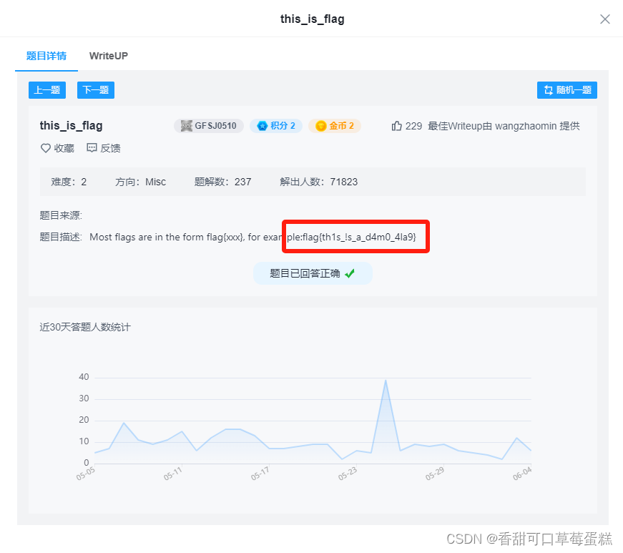This screenshot has width=623, height=553.
Task: Click the red-boxed flag example text
Action: pos(355,236)
